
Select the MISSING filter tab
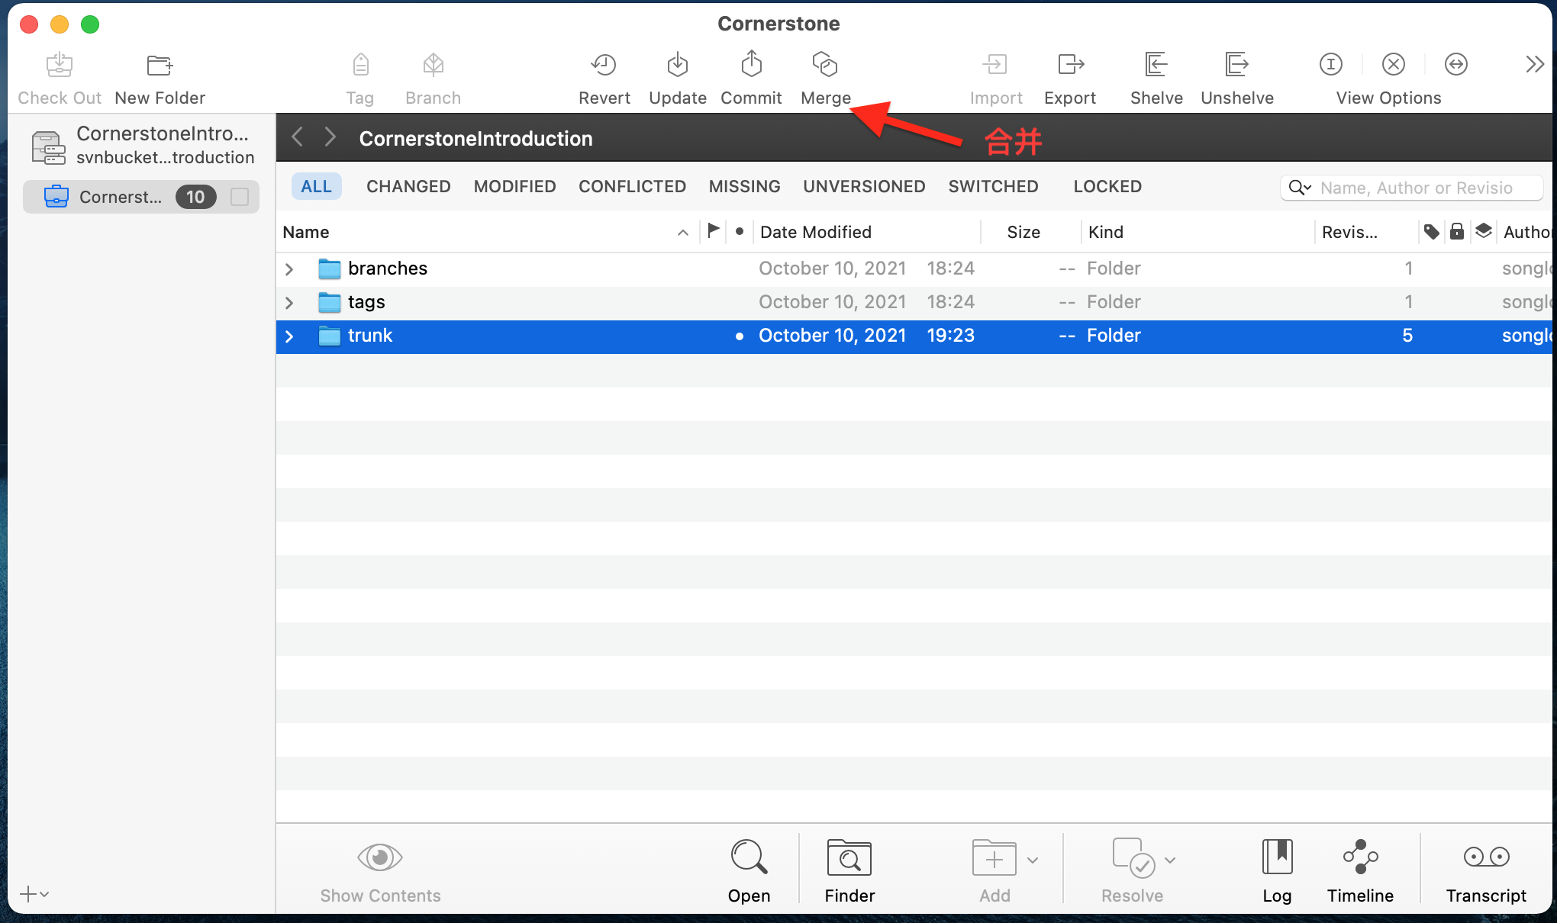tap(744, 187)
